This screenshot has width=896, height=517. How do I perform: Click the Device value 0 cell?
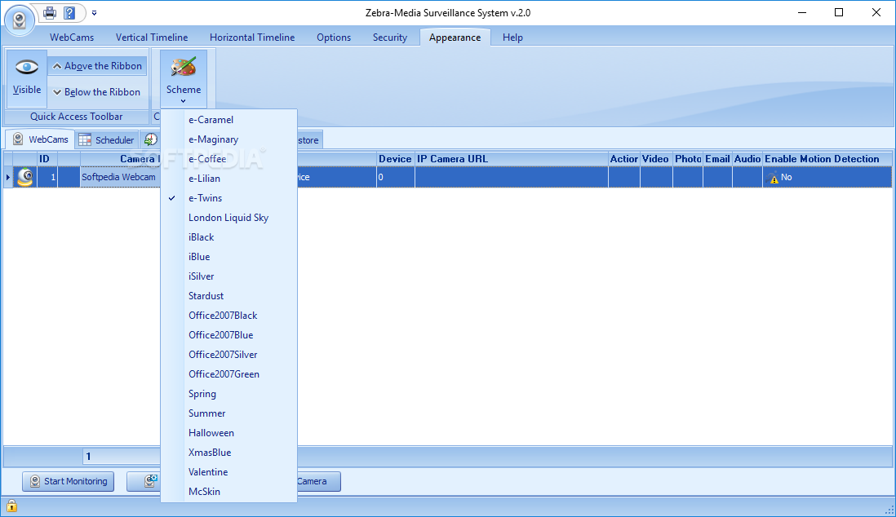tap(396, 177)
